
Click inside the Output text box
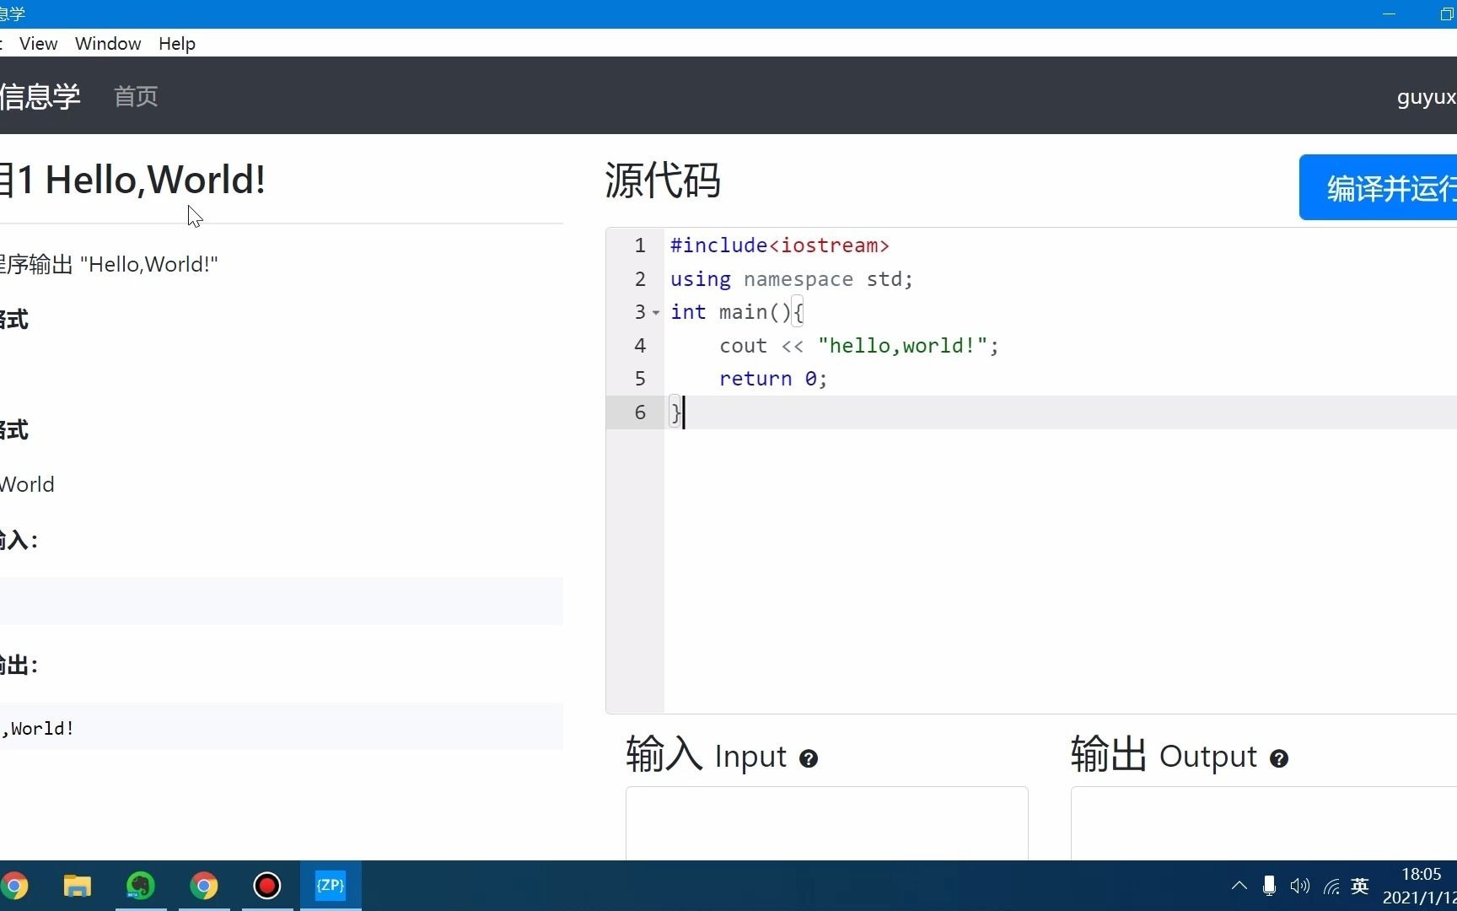(x=1264, y=823)
